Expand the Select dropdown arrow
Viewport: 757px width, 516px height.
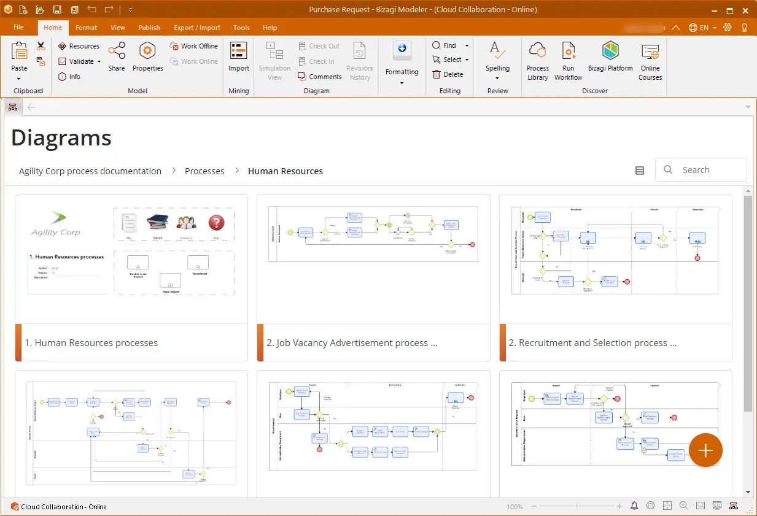(467, 60)
